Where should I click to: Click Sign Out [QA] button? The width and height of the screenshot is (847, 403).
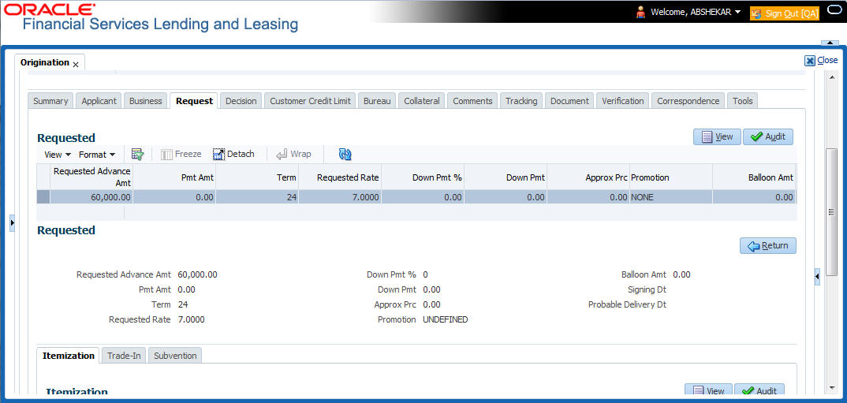tap(785, 13)
